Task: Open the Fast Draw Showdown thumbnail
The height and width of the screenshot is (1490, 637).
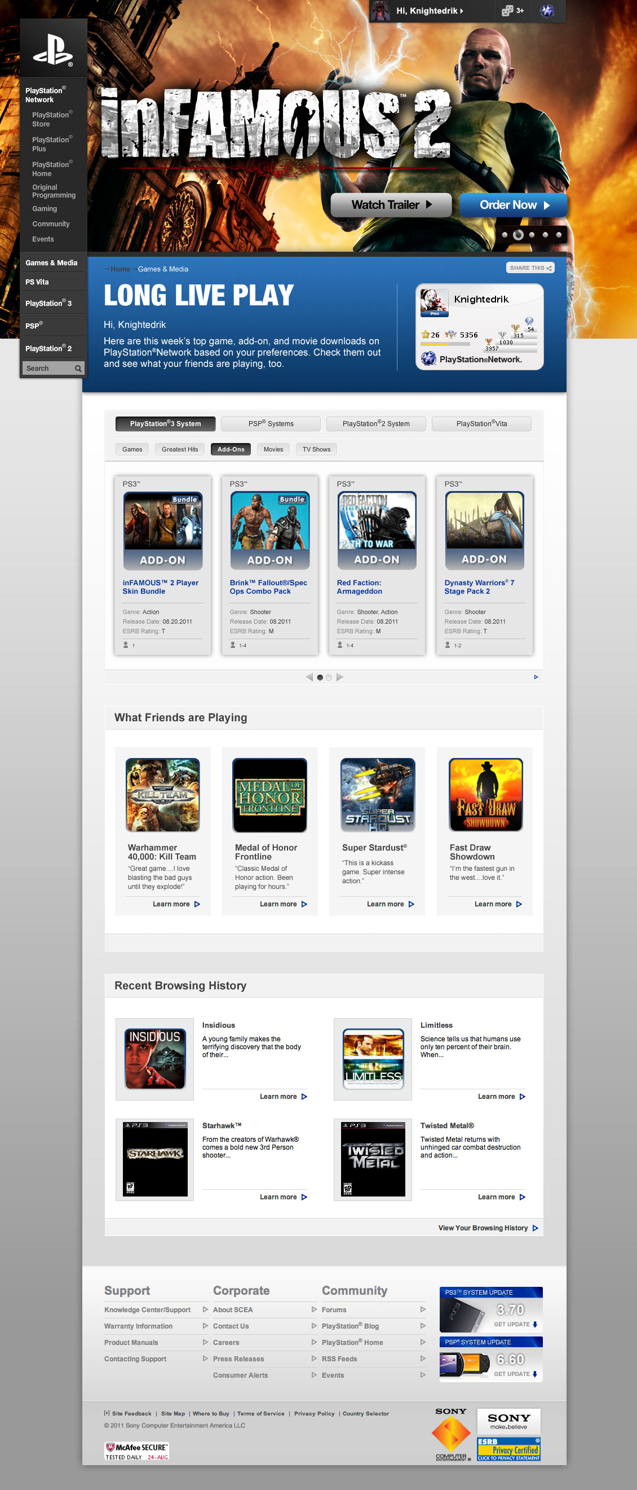Action: point(485,795)
